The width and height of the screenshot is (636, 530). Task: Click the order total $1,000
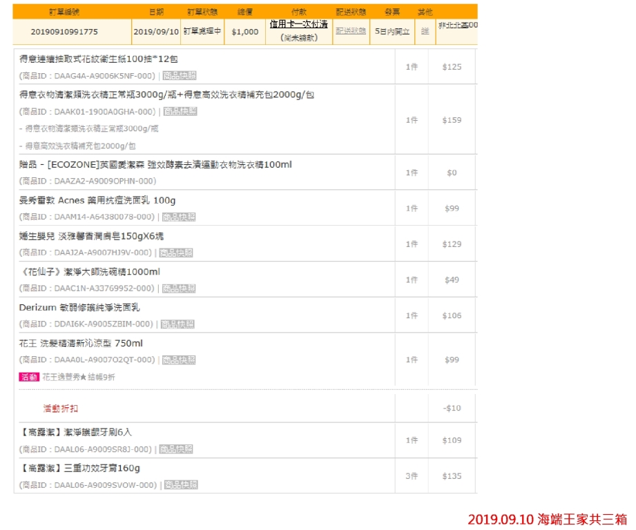245,32
